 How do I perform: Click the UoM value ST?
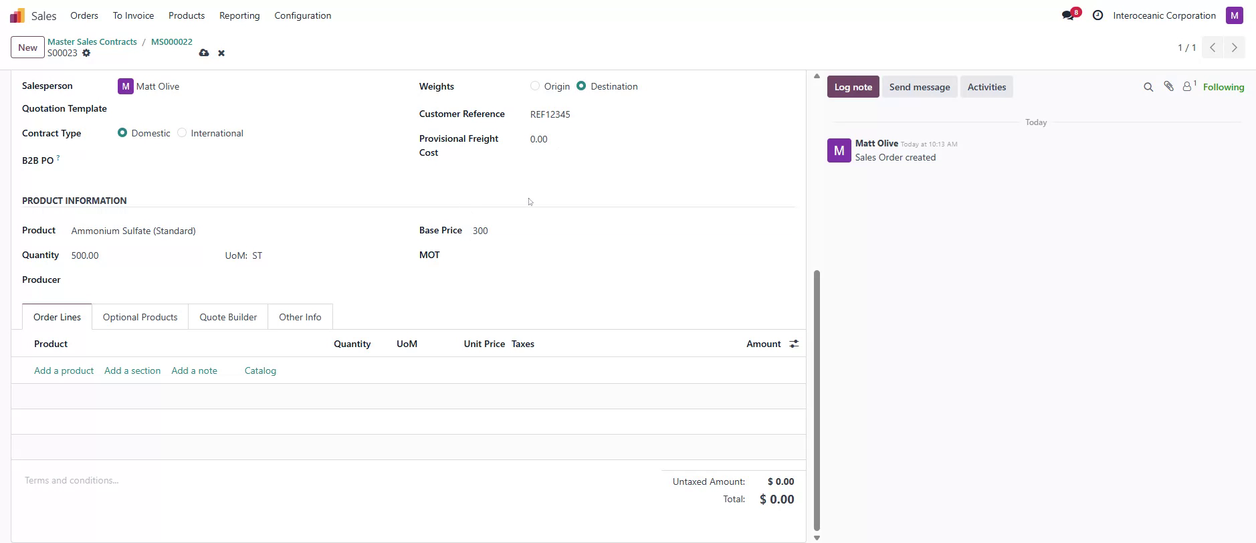point(257,255)
